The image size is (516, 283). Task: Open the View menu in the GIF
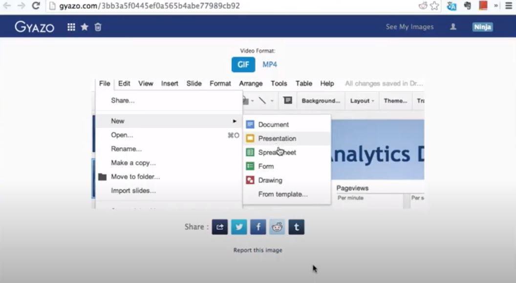[x=146, y=83]
